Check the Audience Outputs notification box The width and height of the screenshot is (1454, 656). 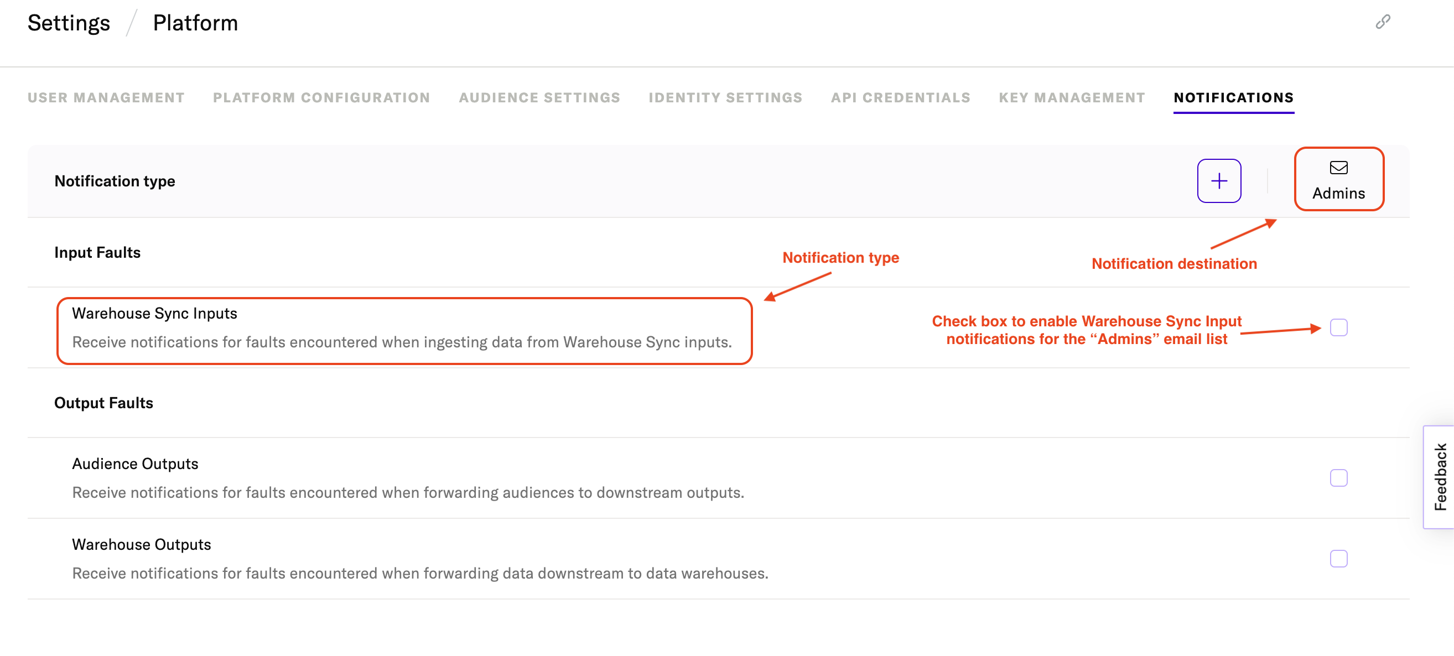click(1338, 478)
